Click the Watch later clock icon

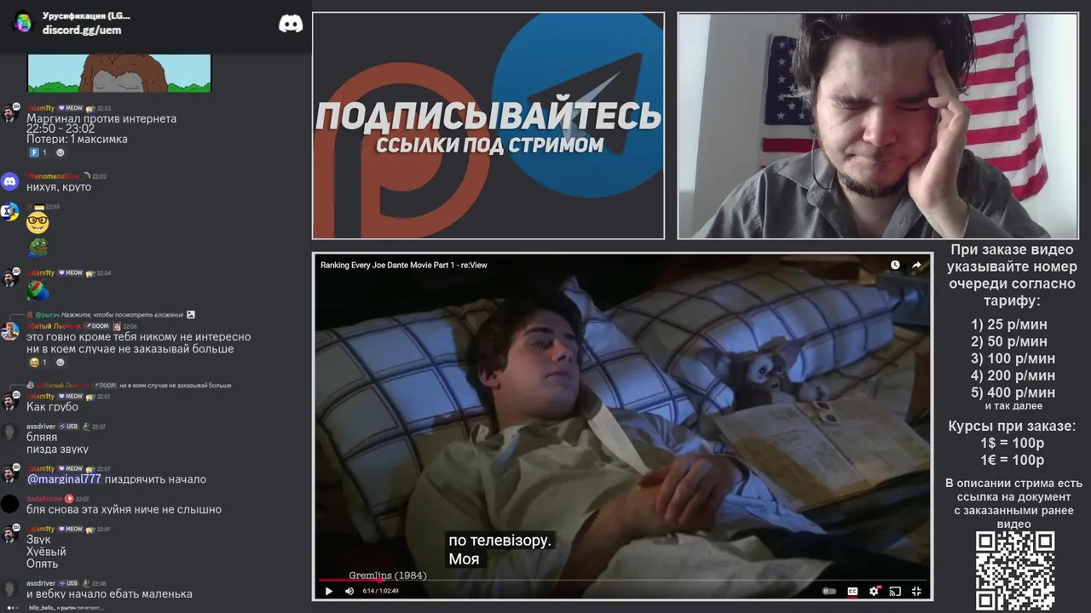click(x=895, y=265)
